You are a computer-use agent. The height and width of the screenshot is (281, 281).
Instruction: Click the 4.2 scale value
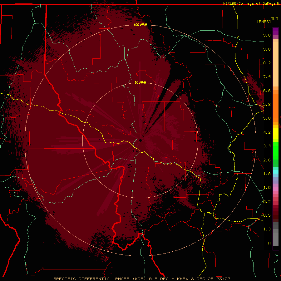pos(267,132)
